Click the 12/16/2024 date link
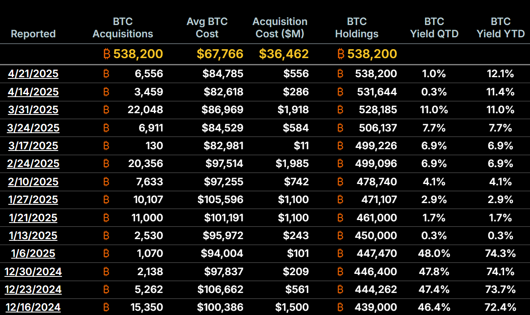The width and height of the screenshot is (530, 315). 33,307
